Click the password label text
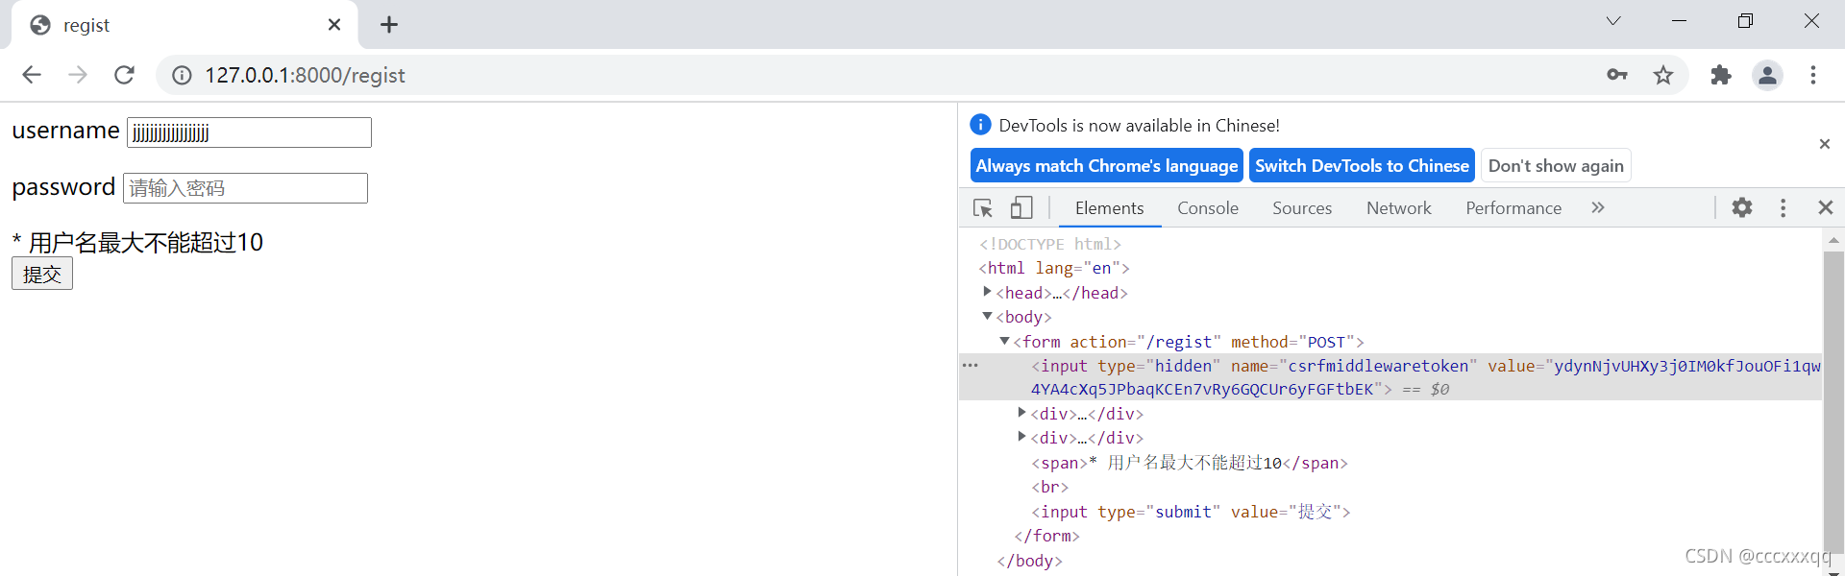The image size is (1845, 576). click(x=63, y=186)
